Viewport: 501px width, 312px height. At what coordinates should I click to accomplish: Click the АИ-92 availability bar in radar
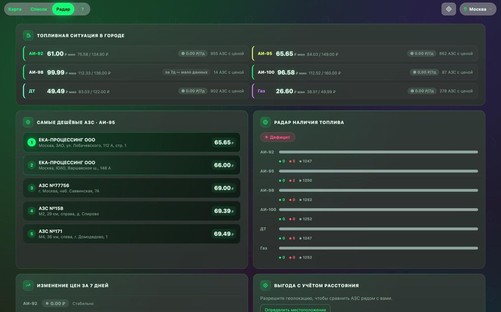[378, 152]
